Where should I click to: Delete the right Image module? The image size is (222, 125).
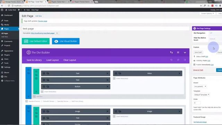[x=179, y=111]
